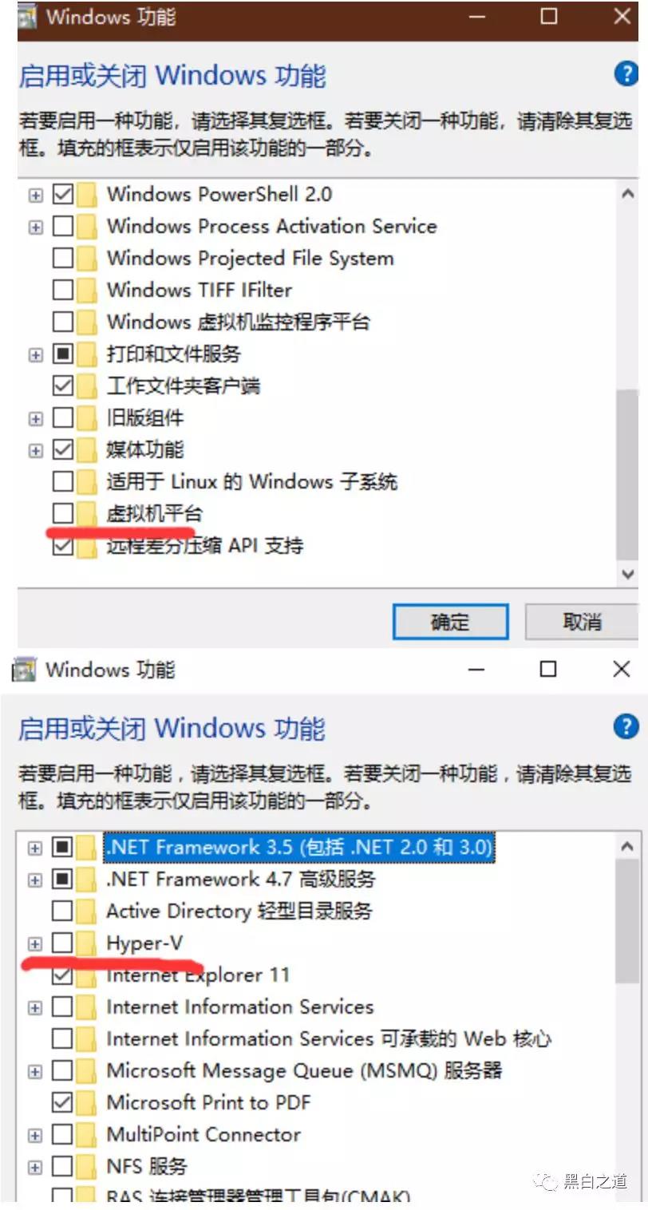The width and height of the screenshot is (648, 1210).
Task: Expand the Hyper-V tree node
Action: click(x=34, y=943)
